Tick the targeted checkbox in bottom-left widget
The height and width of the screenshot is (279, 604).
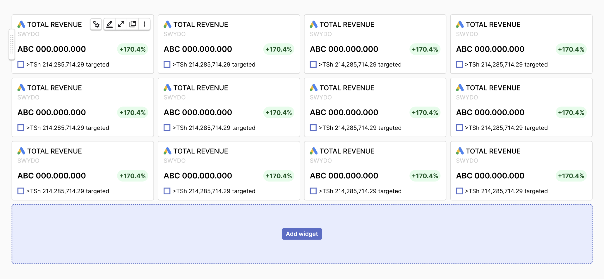(x=21, y=191)
